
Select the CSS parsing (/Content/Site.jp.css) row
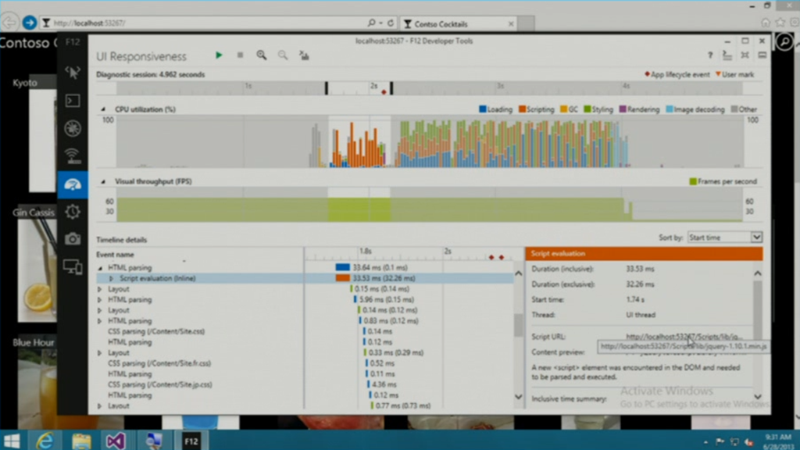[x=305, y=384]
